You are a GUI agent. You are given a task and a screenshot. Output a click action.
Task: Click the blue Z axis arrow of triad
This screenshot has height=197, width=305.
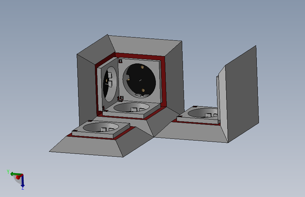pyautogui.click(x=23, y=181)
